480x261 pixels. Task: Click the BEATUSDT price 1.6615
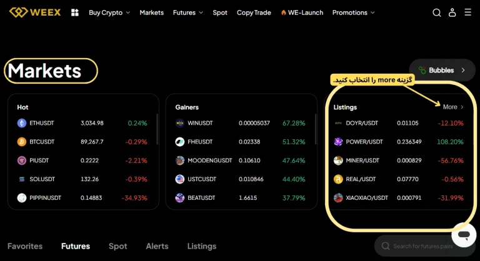(x=248, y=198)
